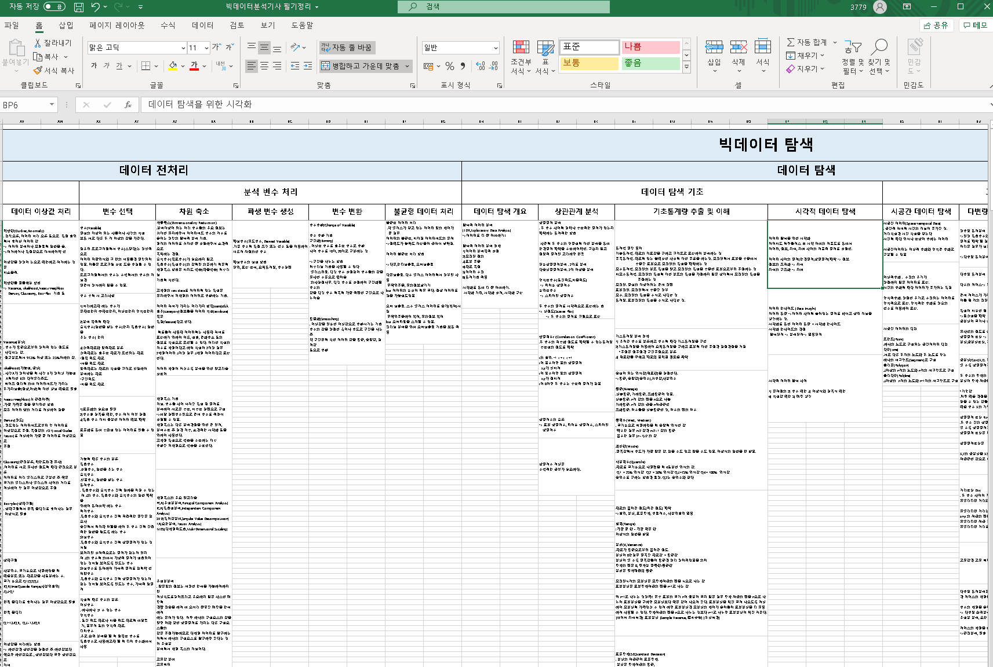Click the borders icon
The image size is (993, 667).
[x=146, y=66]
